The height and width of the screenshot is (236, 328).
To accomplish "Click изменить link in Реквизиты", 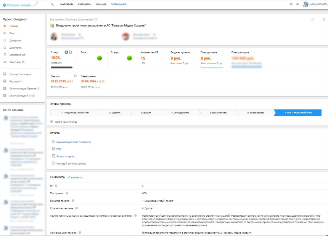I will click(x=76, y=177).
